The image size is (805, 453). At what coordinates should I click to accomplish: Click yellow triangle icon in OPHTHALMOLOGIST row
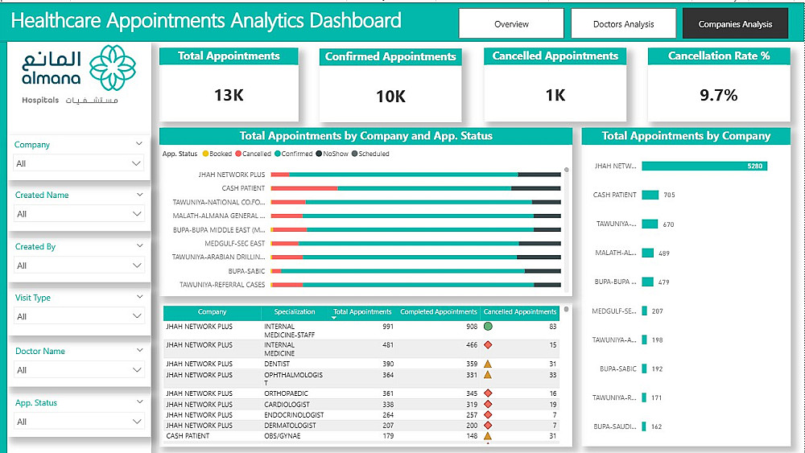(x=488, y=375)
